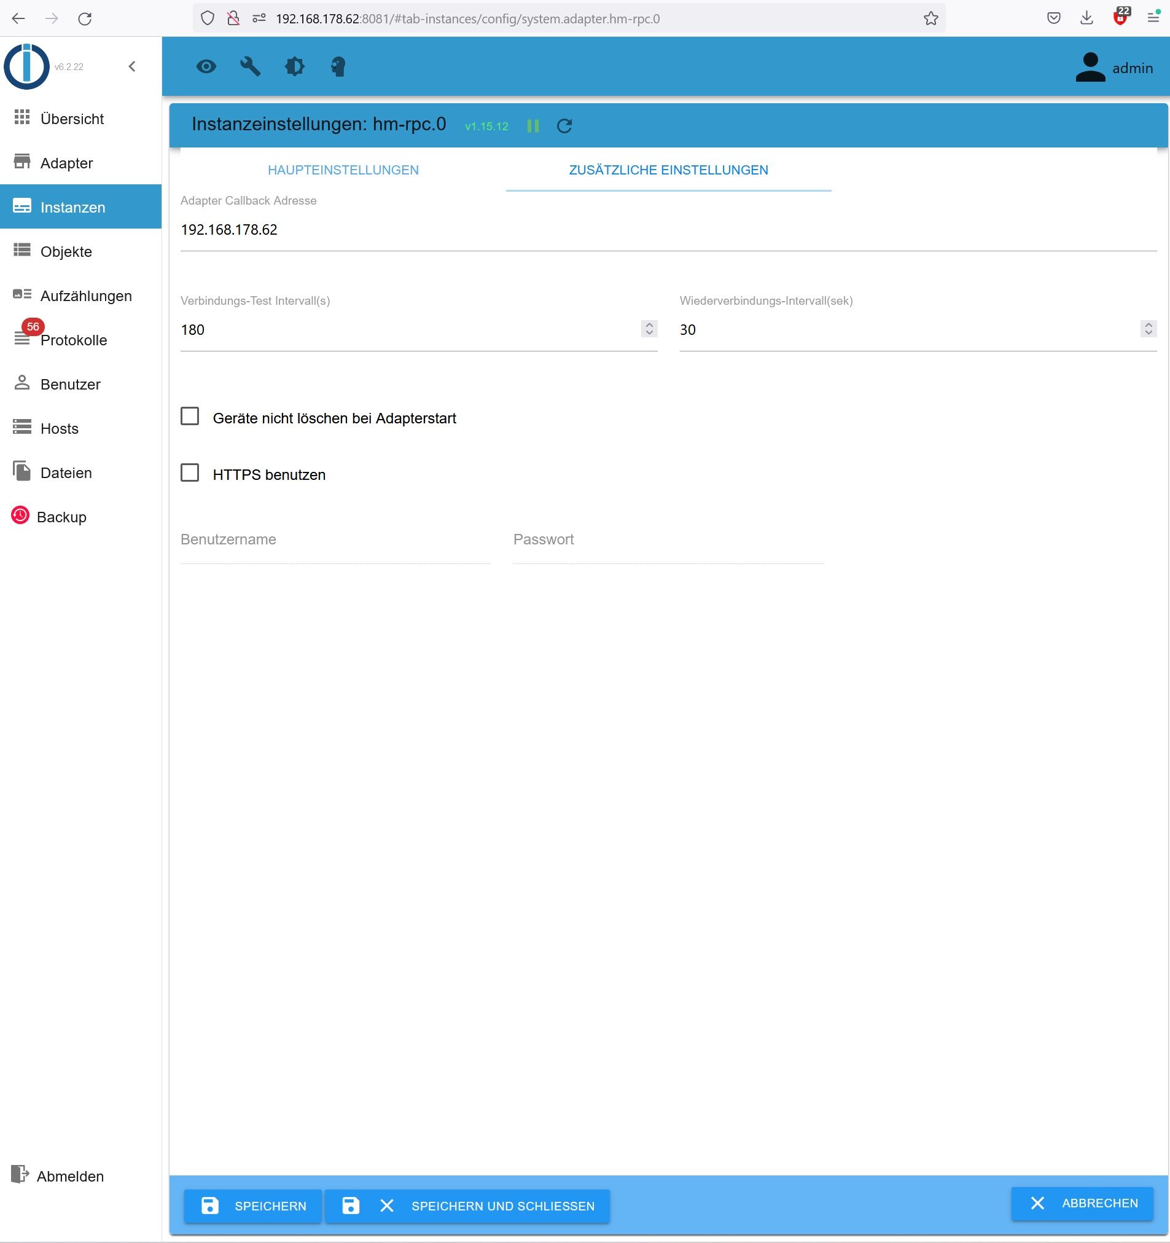This screenshot has height=1243, width=1170.
Task: Select the Zusätzliche Einstellungen tab
Action: [x=669, y=170]
